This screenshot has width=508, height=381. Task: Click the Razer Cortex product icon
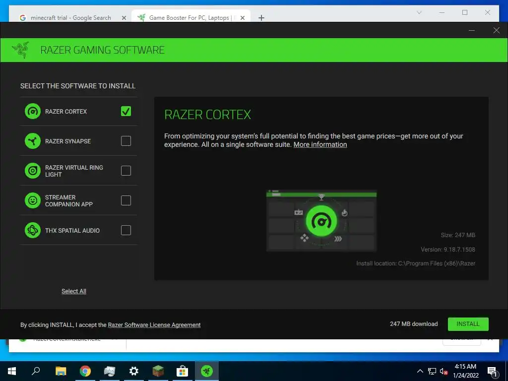(33, 112)
